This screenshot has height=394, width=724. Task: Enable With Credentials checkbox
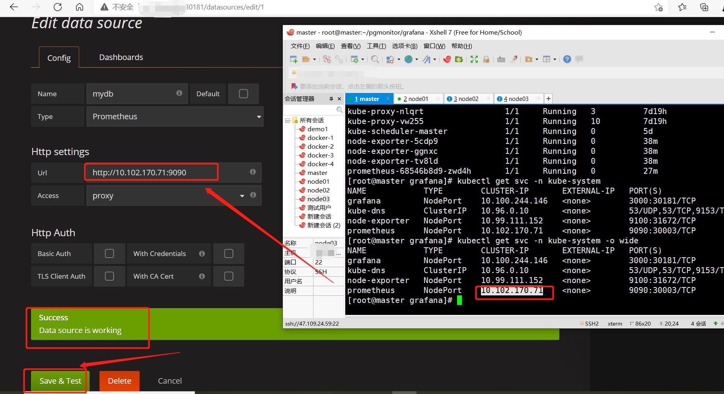point(229,254)
